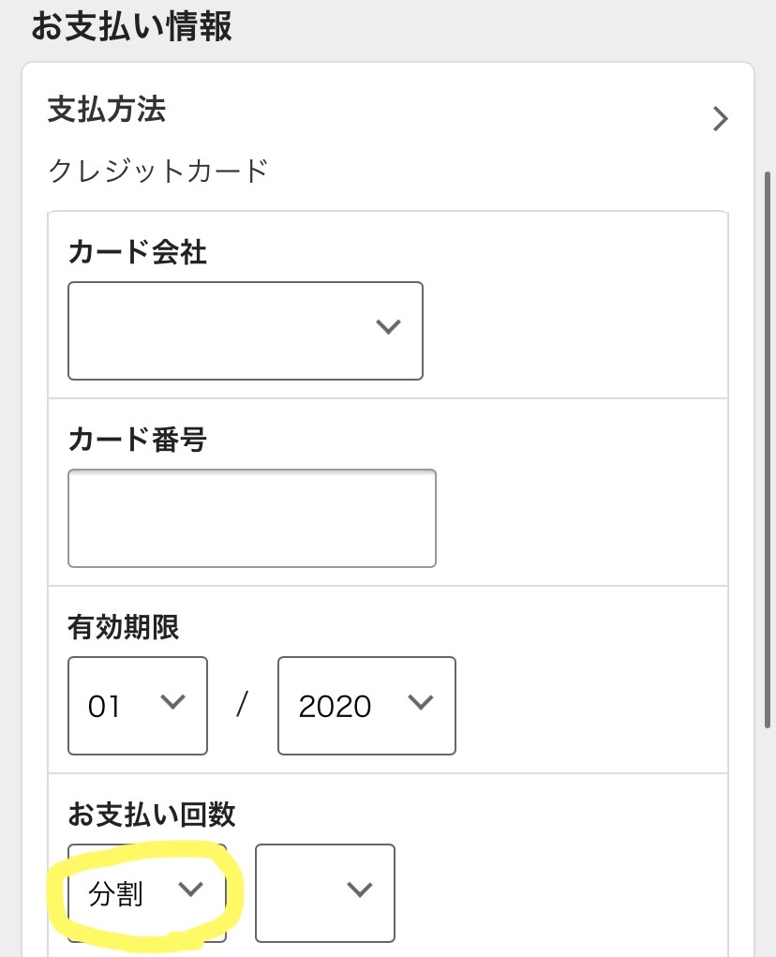Click the down arrow next to 01
This screenshot has height=957, width=776.
(x=172, y=702)
